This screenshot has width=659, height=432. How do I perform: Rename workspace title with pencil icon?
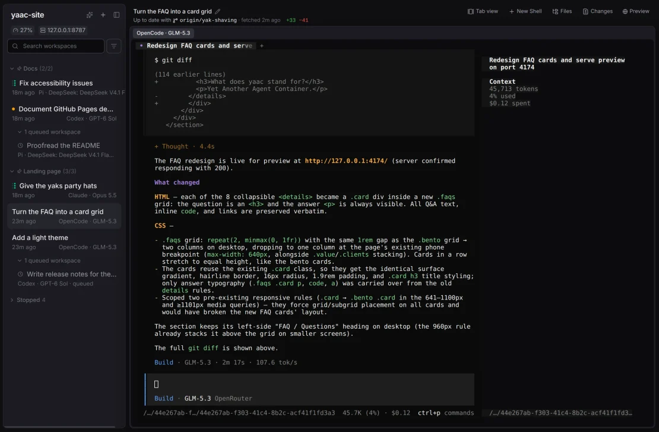tap(217, 11)
